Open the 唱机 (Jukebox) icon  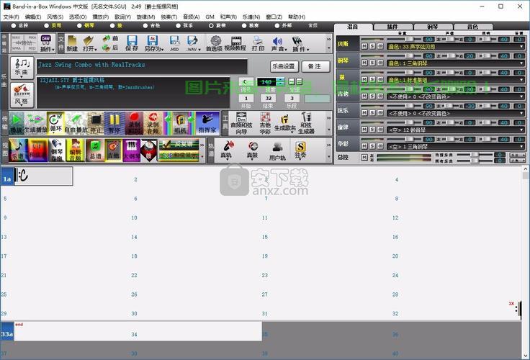[x=180, y=123]
